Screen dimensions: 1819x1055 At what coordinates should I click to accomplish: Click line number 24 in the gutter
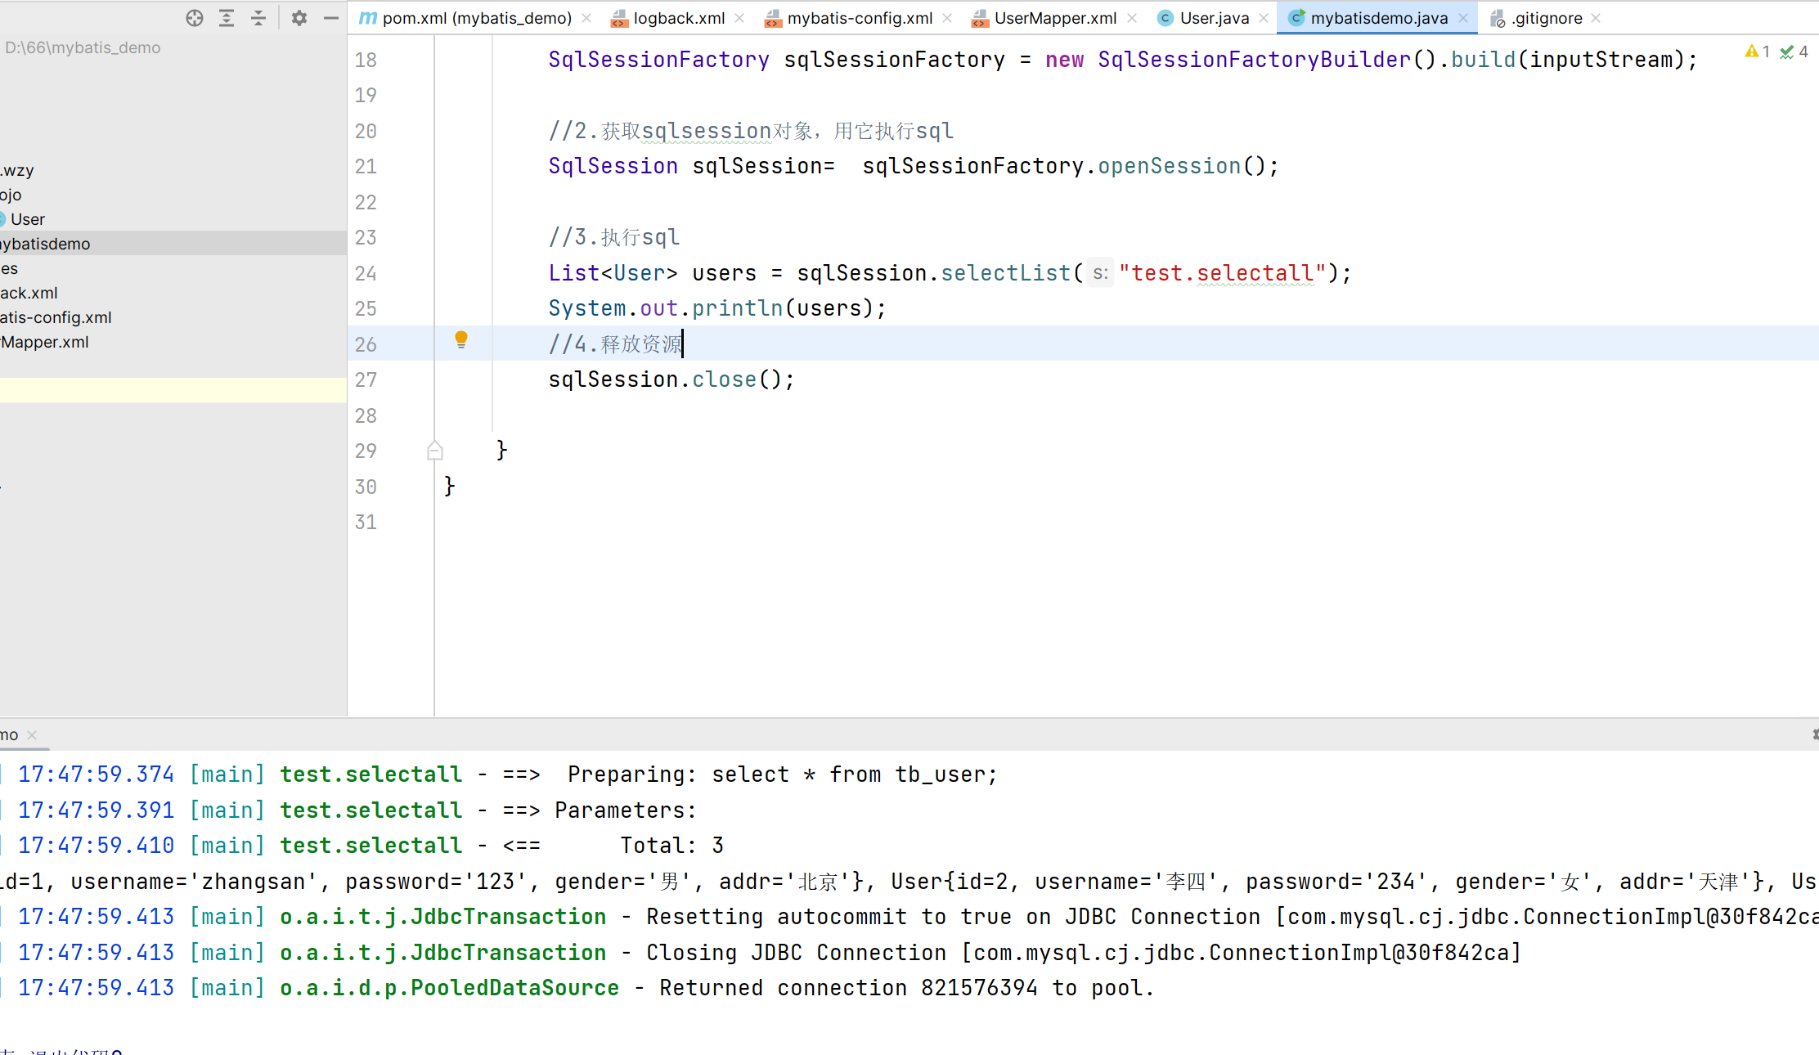(x=366, y=273)
